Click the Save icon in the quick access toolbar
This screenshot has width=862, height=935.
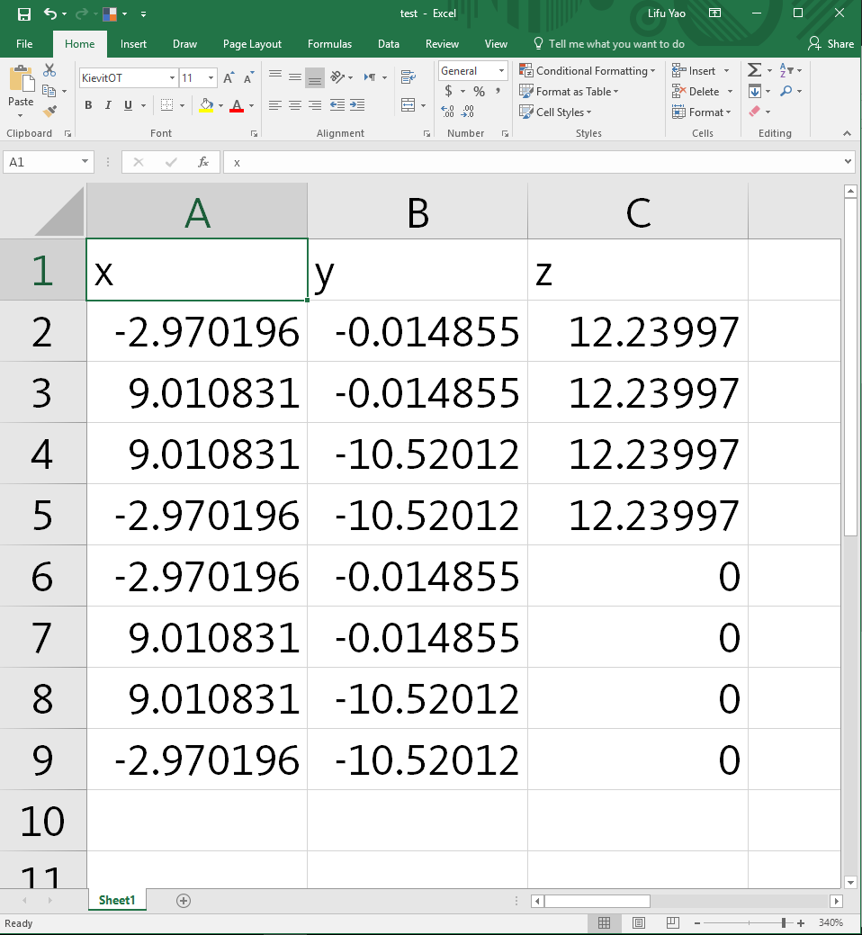pos(24,13)
